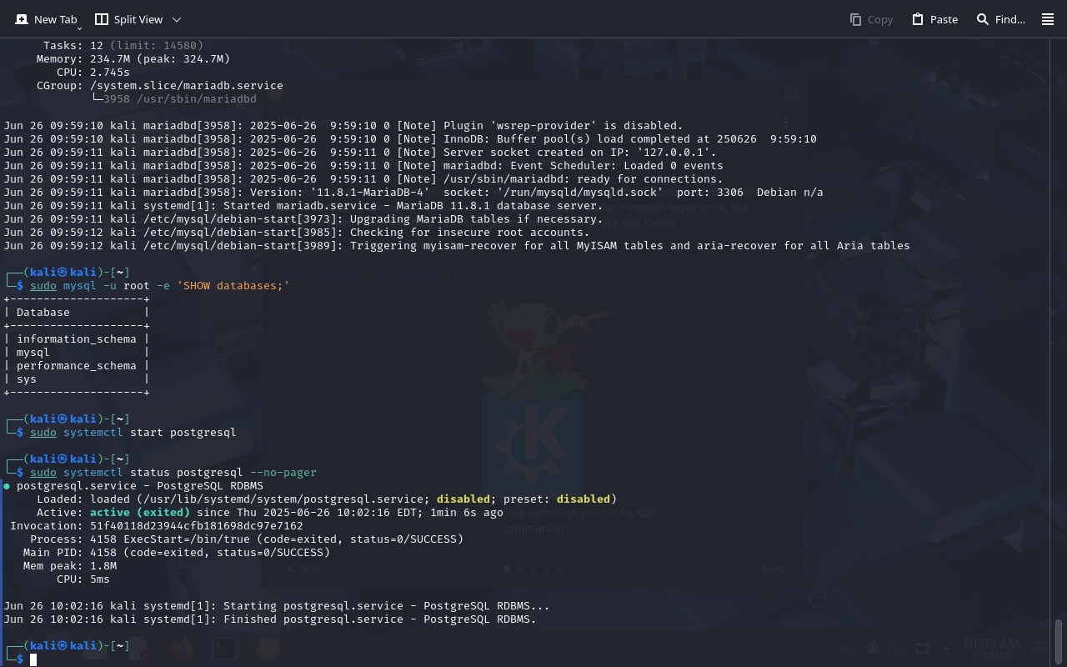This screenshot has height=667, width=1067.
Task: Click the current prompt input cursor
Action: [34, 659]
